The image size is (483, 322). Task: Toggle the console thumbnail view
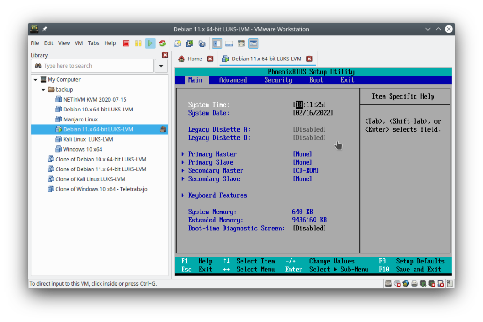pos(229,43)
